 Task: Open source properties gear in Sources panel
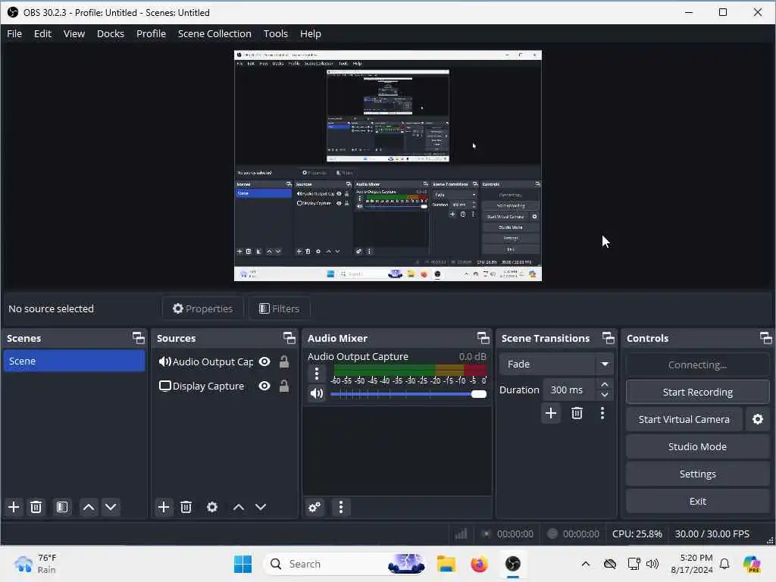tap(212, 507)
